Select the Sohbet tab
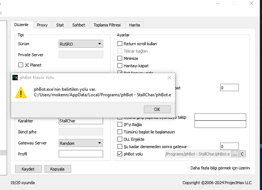This screenshot has height=190, width=262. (x=79, y=25)
